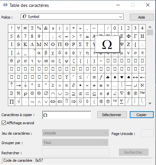Click the Copier button
156x165 pixels.
pyautogui.click(x=142, y=115)
